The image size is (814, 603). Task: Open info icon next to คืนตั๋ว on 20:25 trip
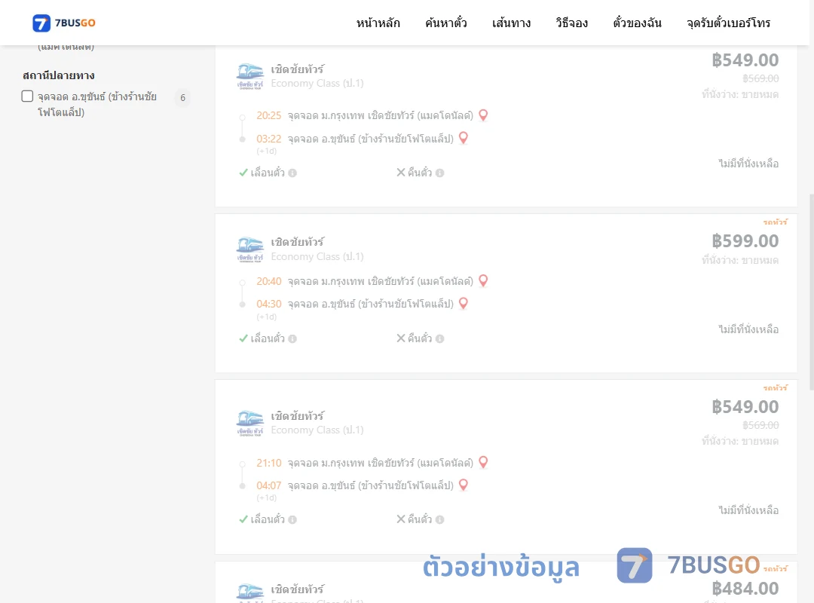coord(439,173)
